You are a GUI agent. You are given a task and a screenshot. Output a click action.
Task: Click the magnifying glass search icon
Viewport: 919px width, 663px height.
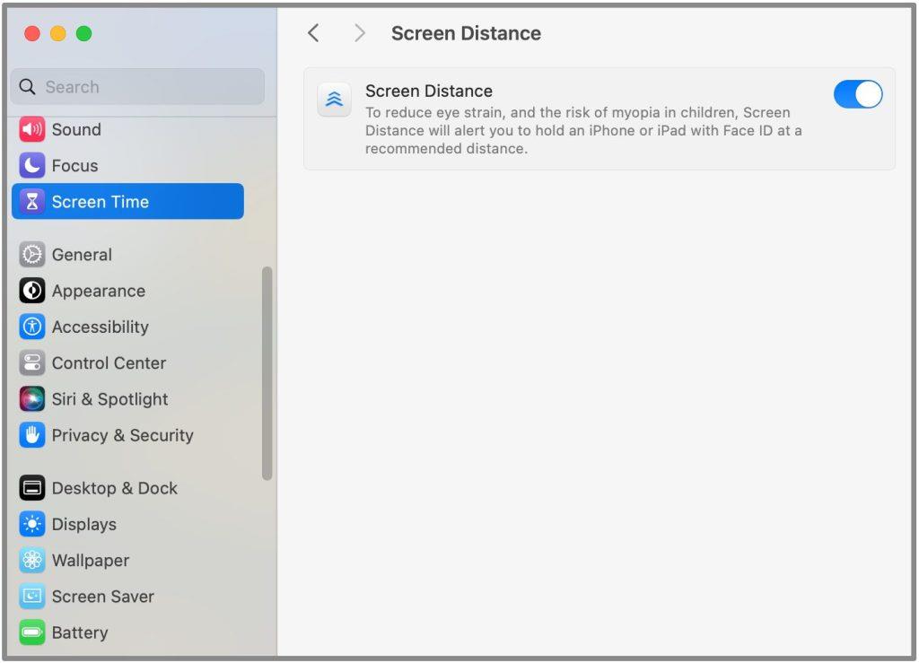[27, 87]
